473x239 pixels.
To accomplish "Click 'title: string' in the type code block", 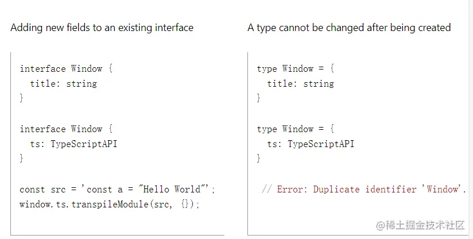I will pyautogui.click(x=301, y=83).
